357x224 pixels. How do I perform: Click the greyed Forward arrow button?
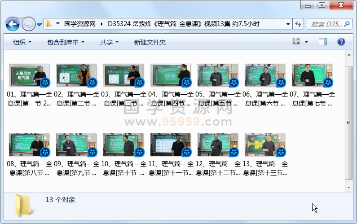tap(28, 24)
